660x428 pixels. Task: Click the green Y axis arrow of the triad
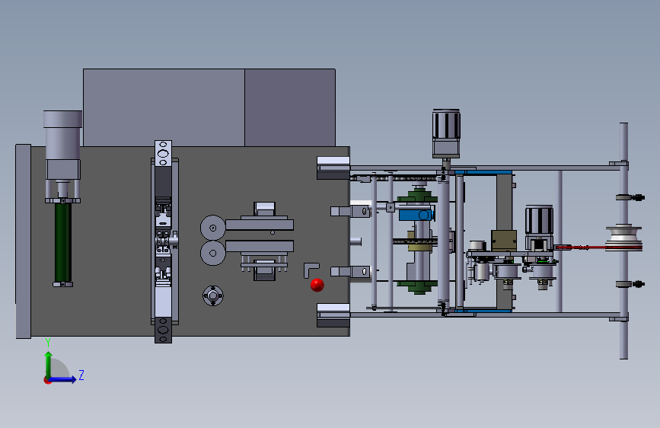49,364
